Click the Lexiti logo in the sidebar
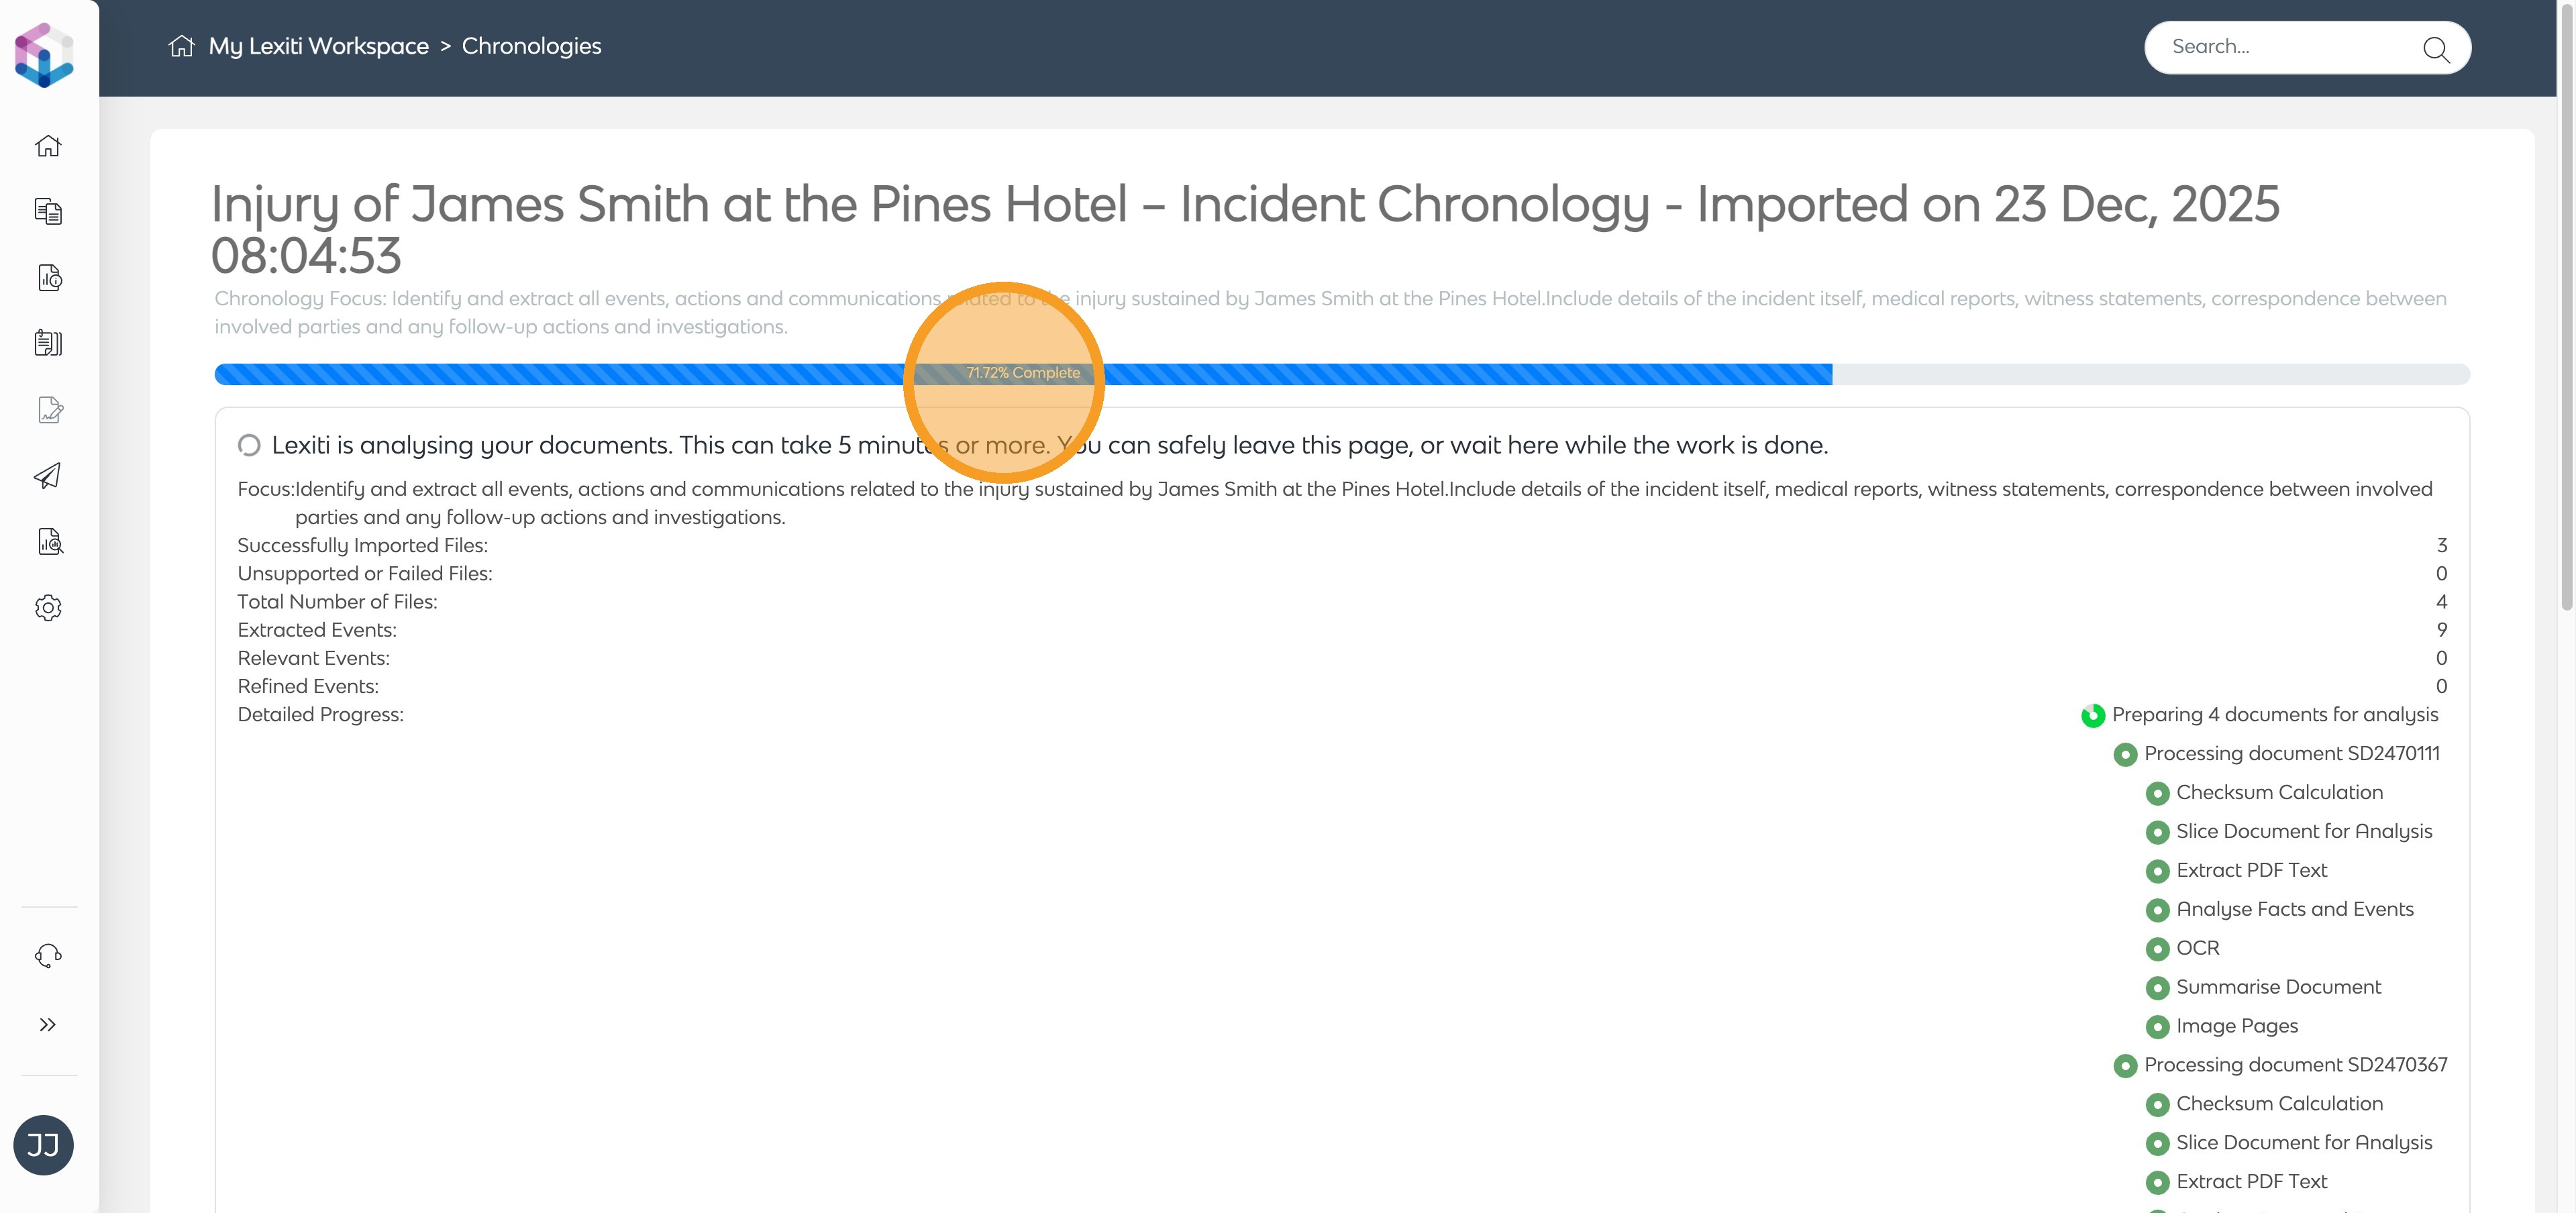Screen dimensions: 2576x1213 coord(44,55)
